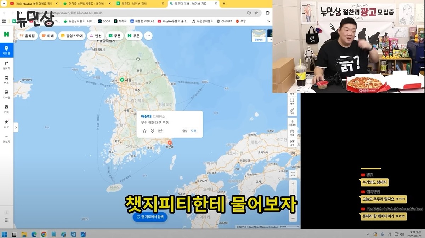Expand more category chips with ellipsis

[x=148, y=36]
